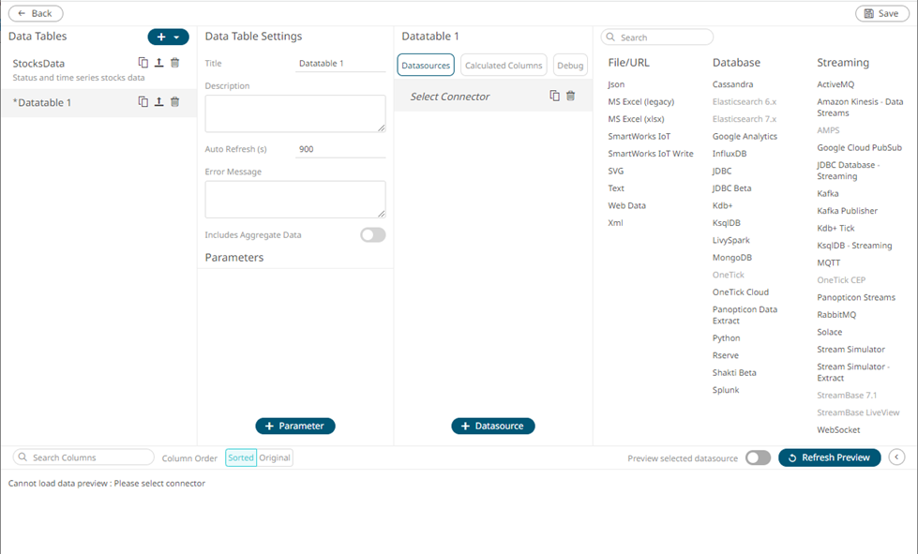The width and height of the screenshot is (918, 554).
Task: Add a new Parameter
Action: 295,426
